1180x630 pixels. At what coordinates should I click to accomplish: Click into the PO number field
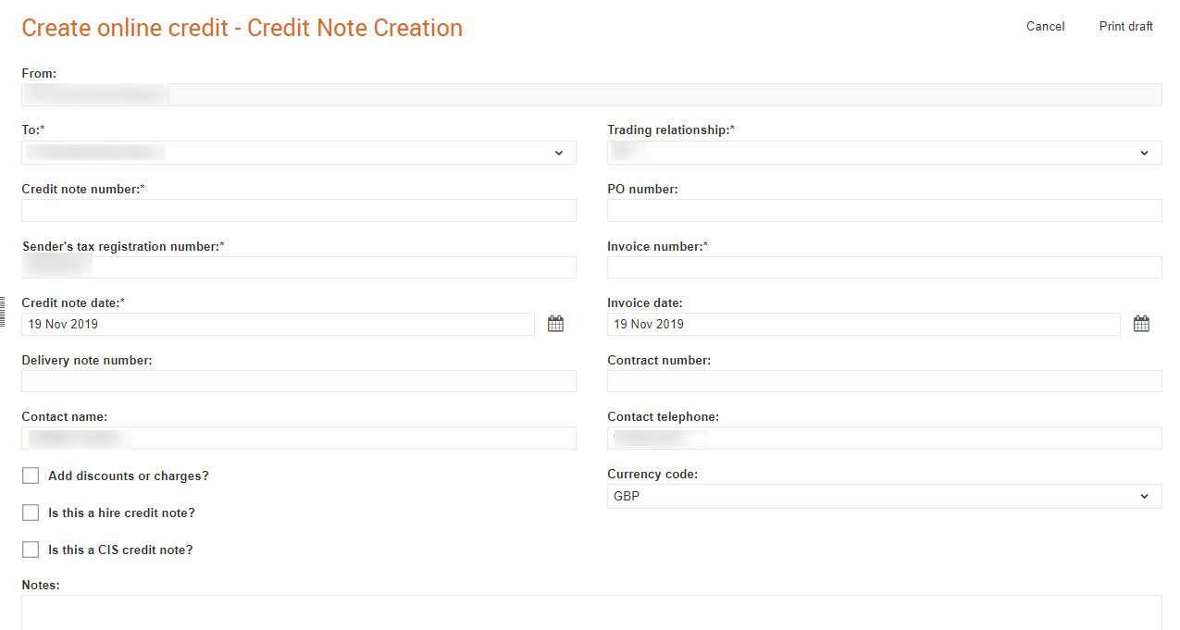click(884, 211)
